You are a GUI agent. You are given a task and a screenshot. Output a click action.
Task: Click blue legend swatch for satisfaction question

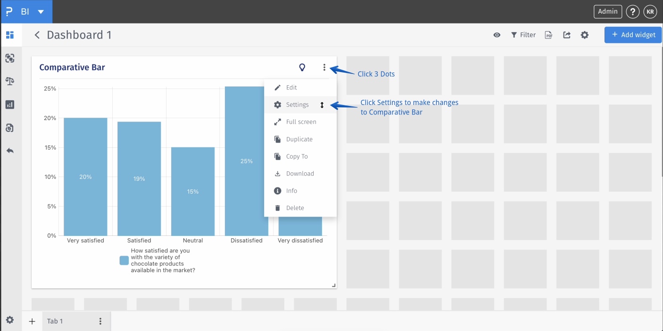[x=124, y=261]
